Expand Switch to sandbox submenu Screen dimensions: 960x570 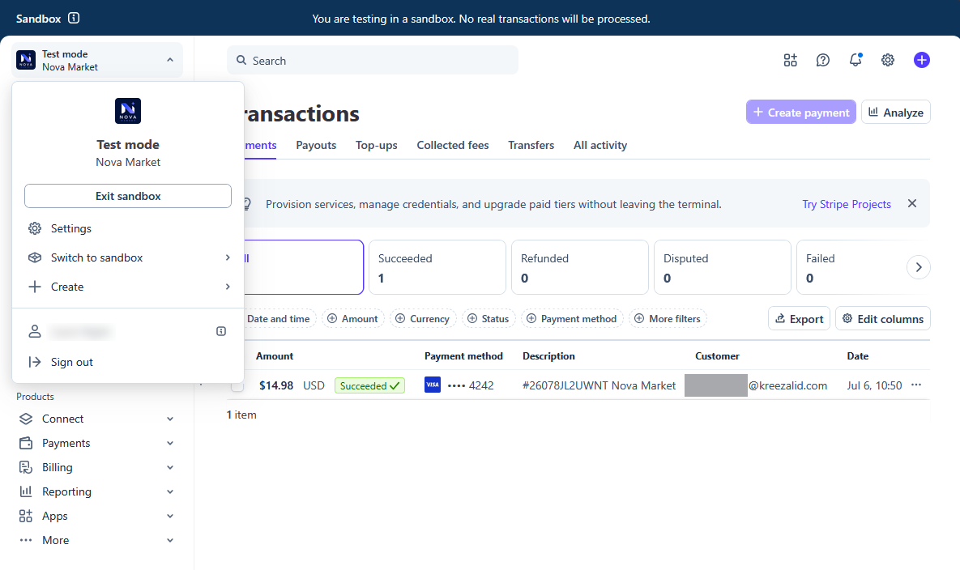227,257
